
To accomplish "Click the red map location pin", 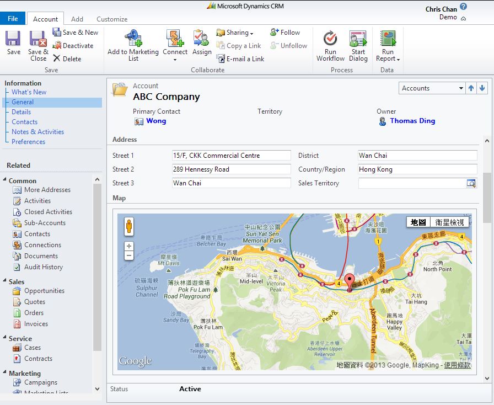I will tap(350, 283).
